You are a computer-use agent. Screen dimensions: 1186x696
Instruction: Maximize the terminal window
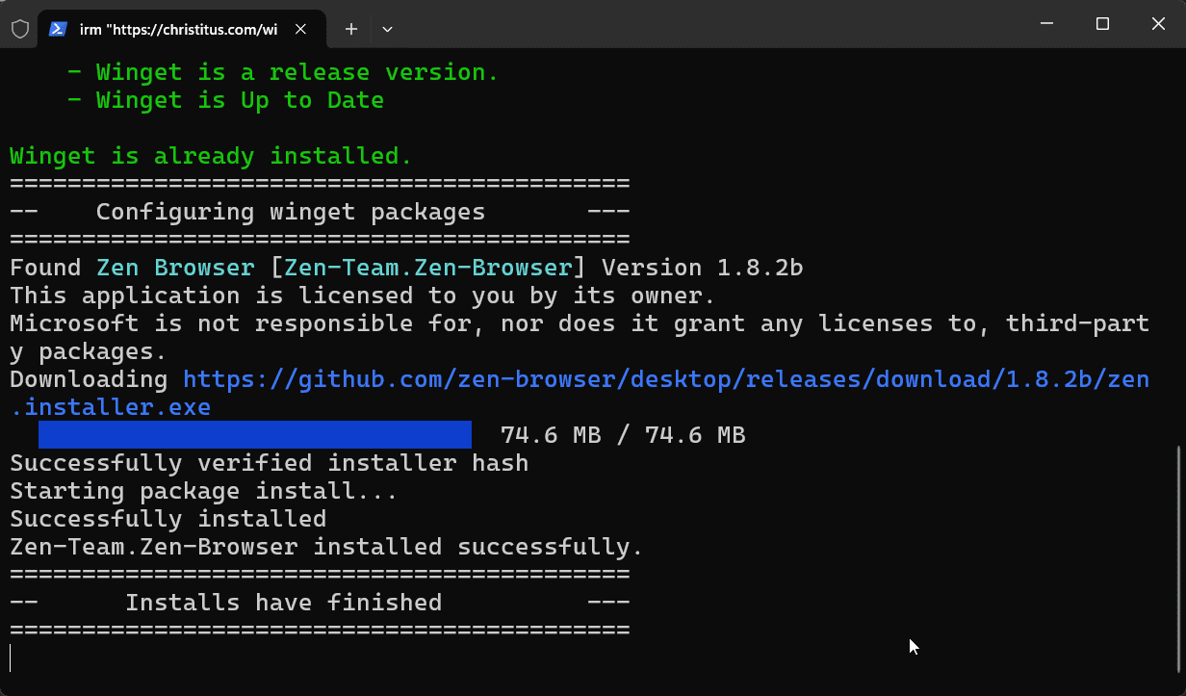click(1103, 24)
